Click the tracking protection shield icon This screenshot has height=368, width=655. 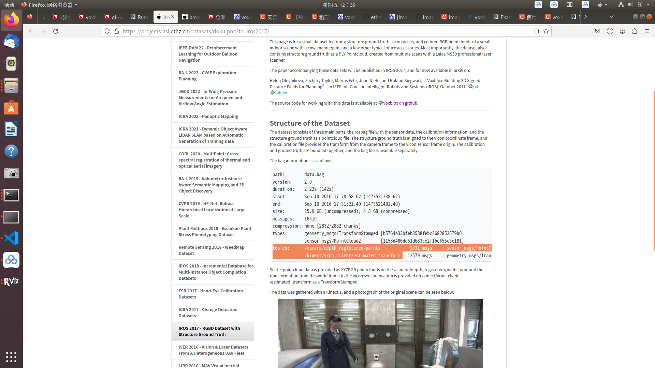click(107, 31)
